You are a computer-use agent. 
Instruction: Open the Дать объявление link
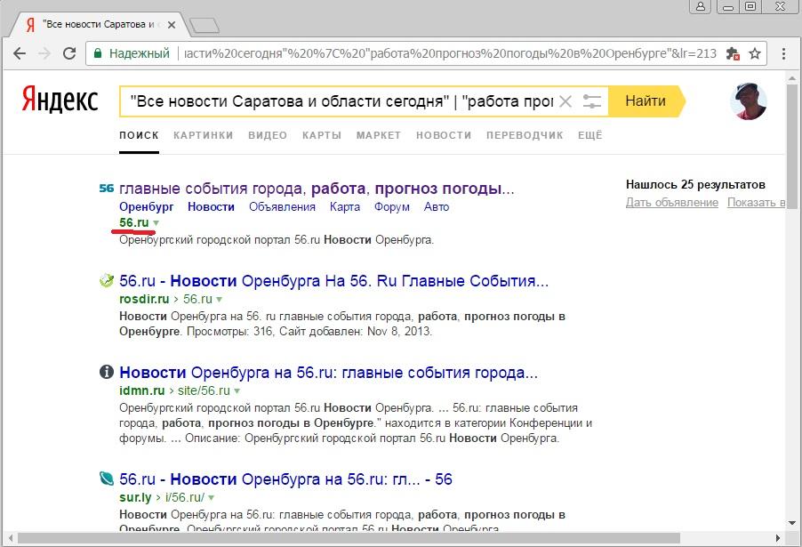coord(671,203)
